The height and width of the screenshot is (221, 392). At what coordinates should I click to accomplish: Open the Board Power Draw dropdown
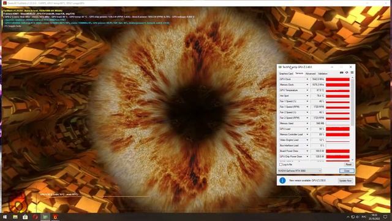[x=307, y=151]
